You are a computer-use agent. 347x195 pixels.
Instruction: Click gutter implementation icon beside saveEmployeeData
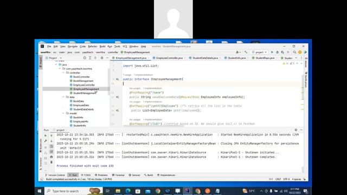point(118,97)
